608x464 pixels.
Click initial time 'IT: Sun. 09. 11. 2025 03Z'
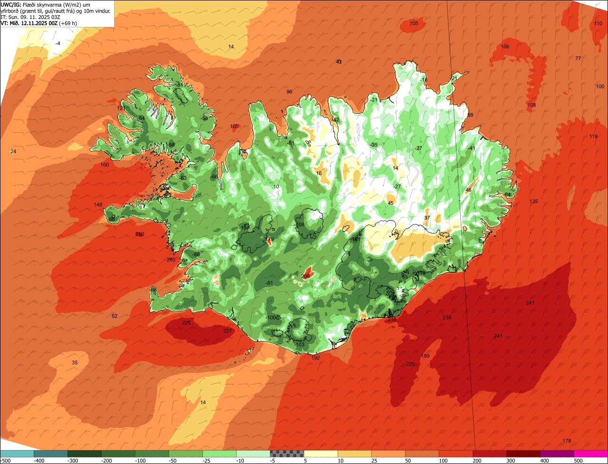pos(30,17)
